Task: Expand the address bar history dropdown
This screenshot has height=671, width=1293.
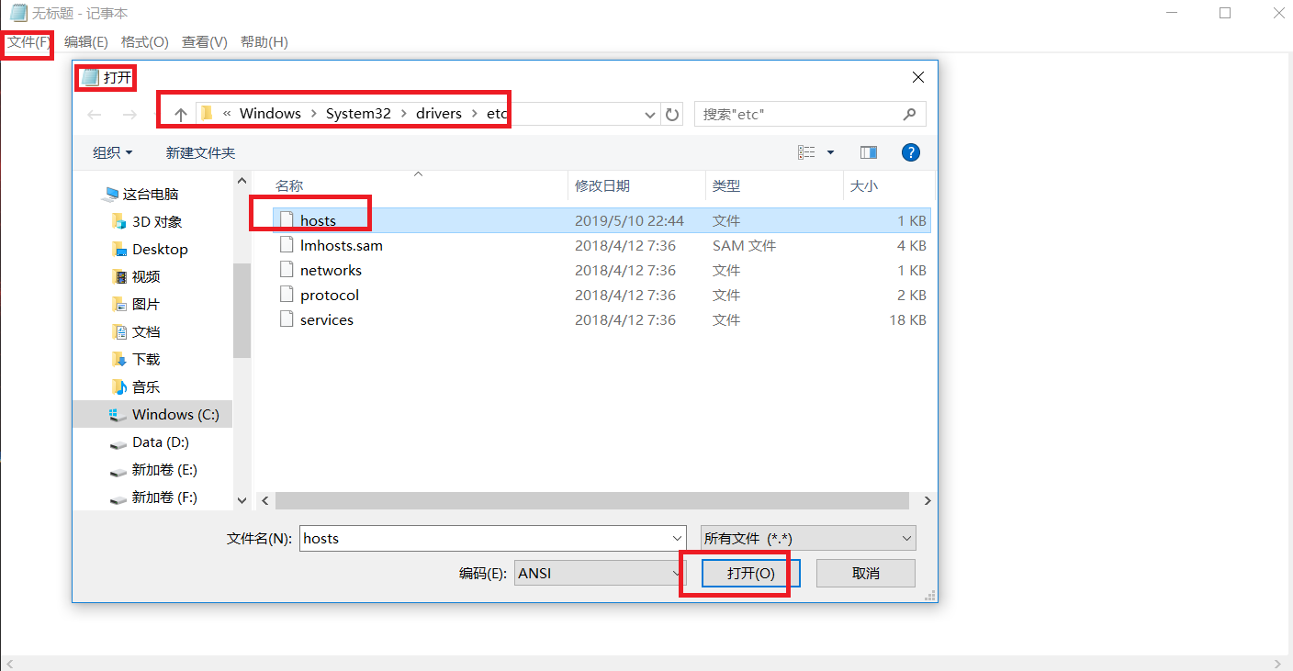Action: [x=650, y=114]
